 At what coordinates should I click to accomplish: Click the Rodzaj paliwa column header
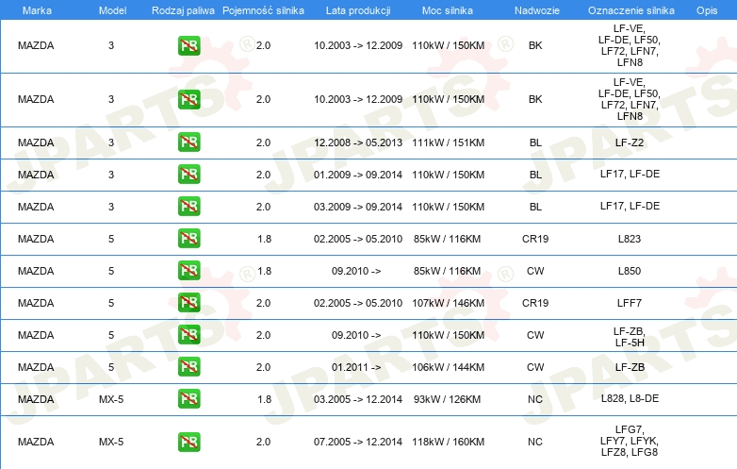(183, 10)
